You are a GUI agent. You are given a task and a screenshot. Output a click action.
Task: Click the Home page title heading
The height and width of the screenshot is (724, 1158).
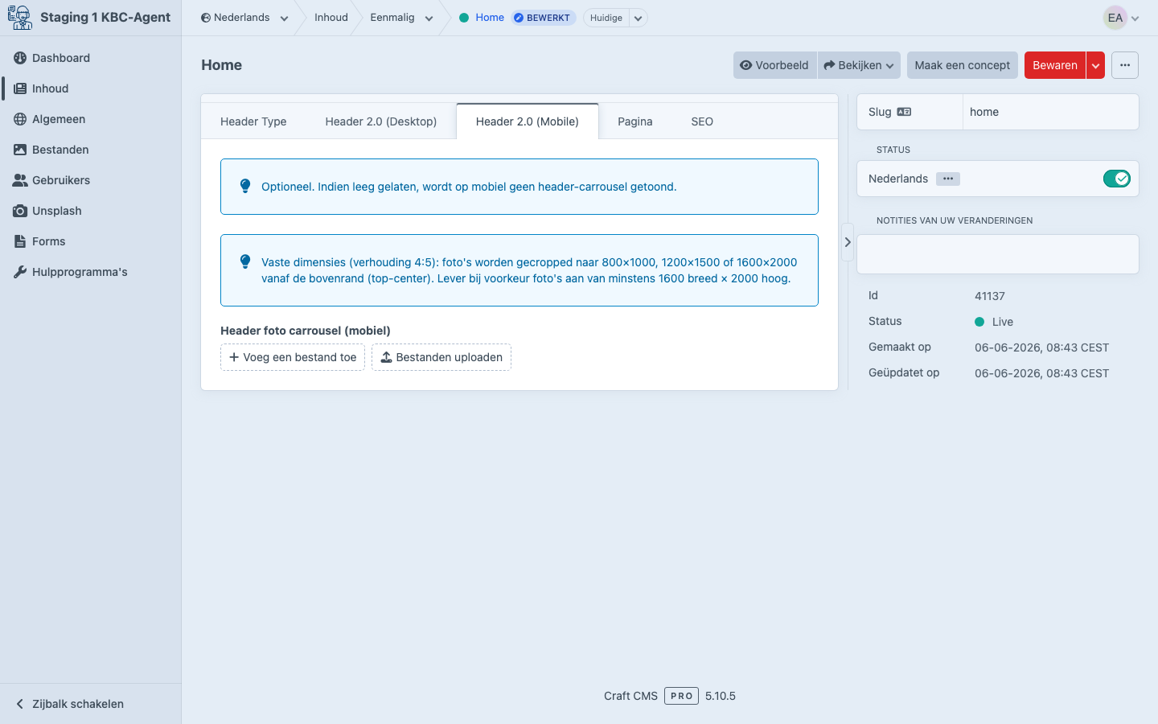click(222, 65)
